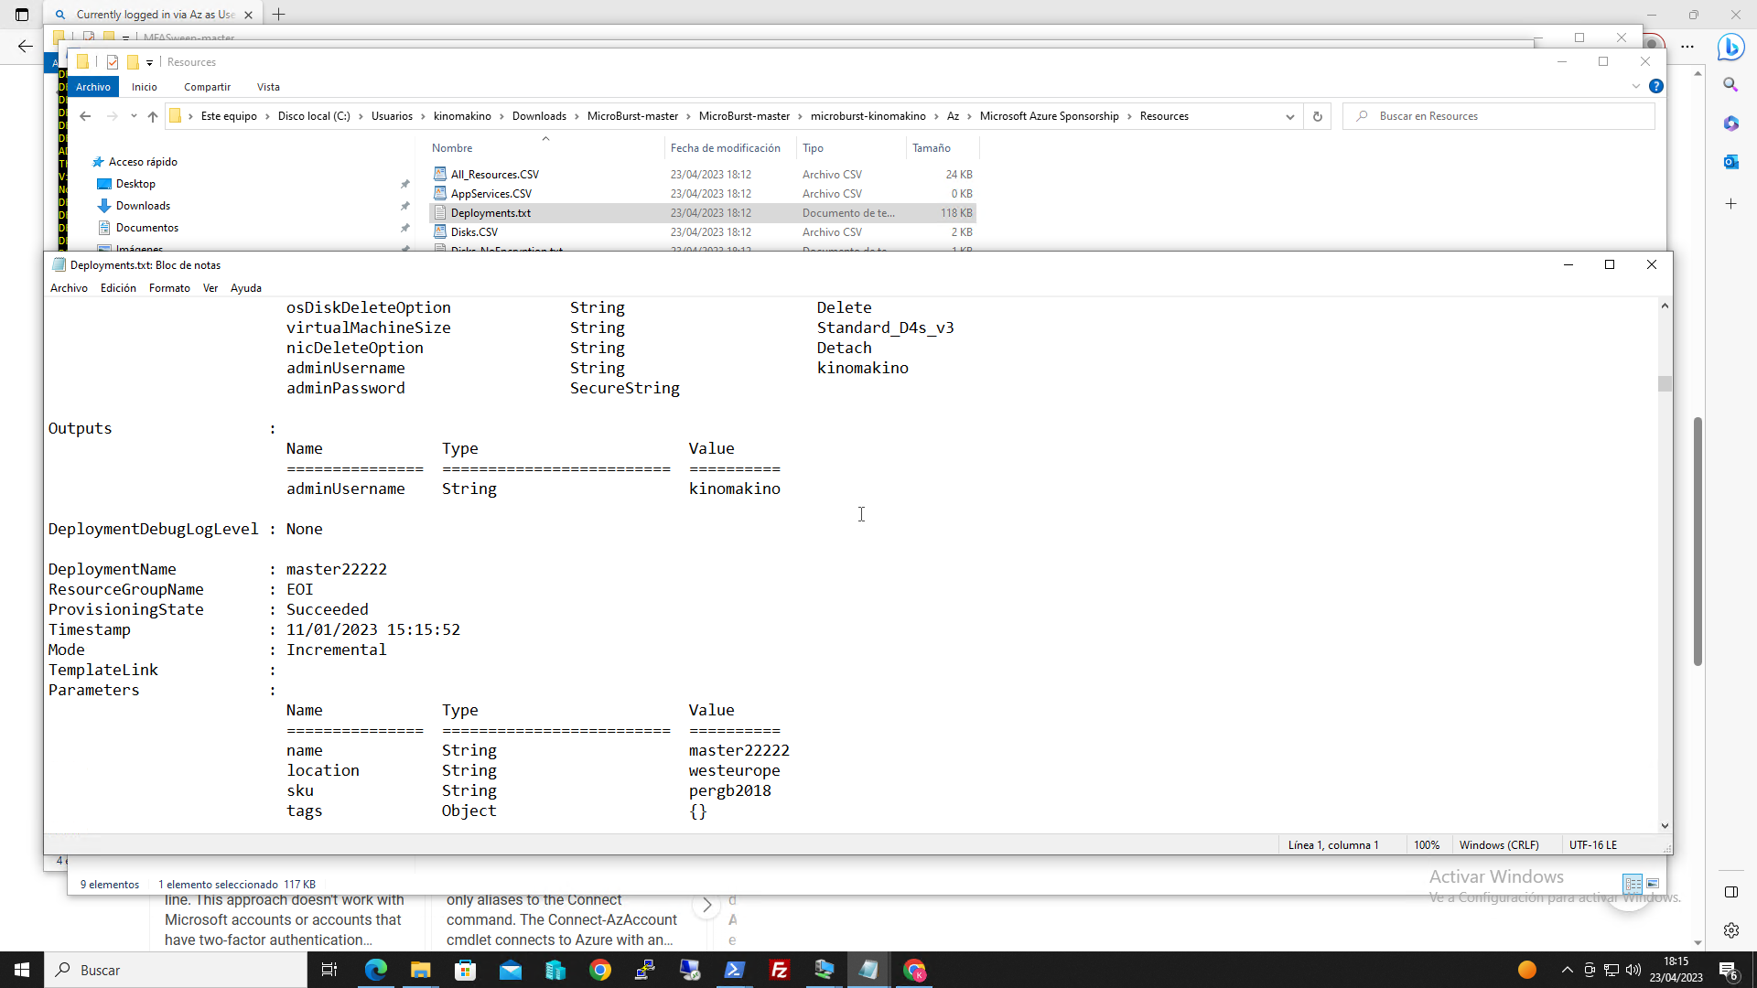Expand the Explorer ribbon chevron
Image resolution: width=1757 pixels, height=988 pixels.
(1636, 86)
